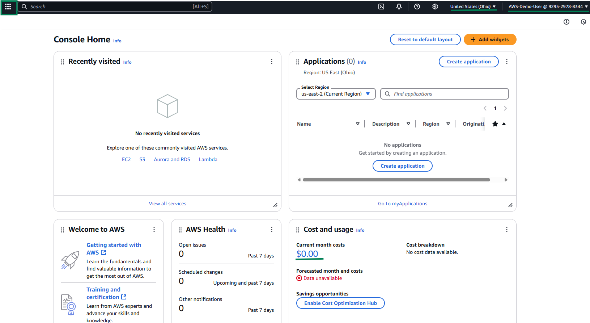Click Create application under No applications
Viewport: 590px width, 323px height.
pyautogui.click(x=403, y=166)
